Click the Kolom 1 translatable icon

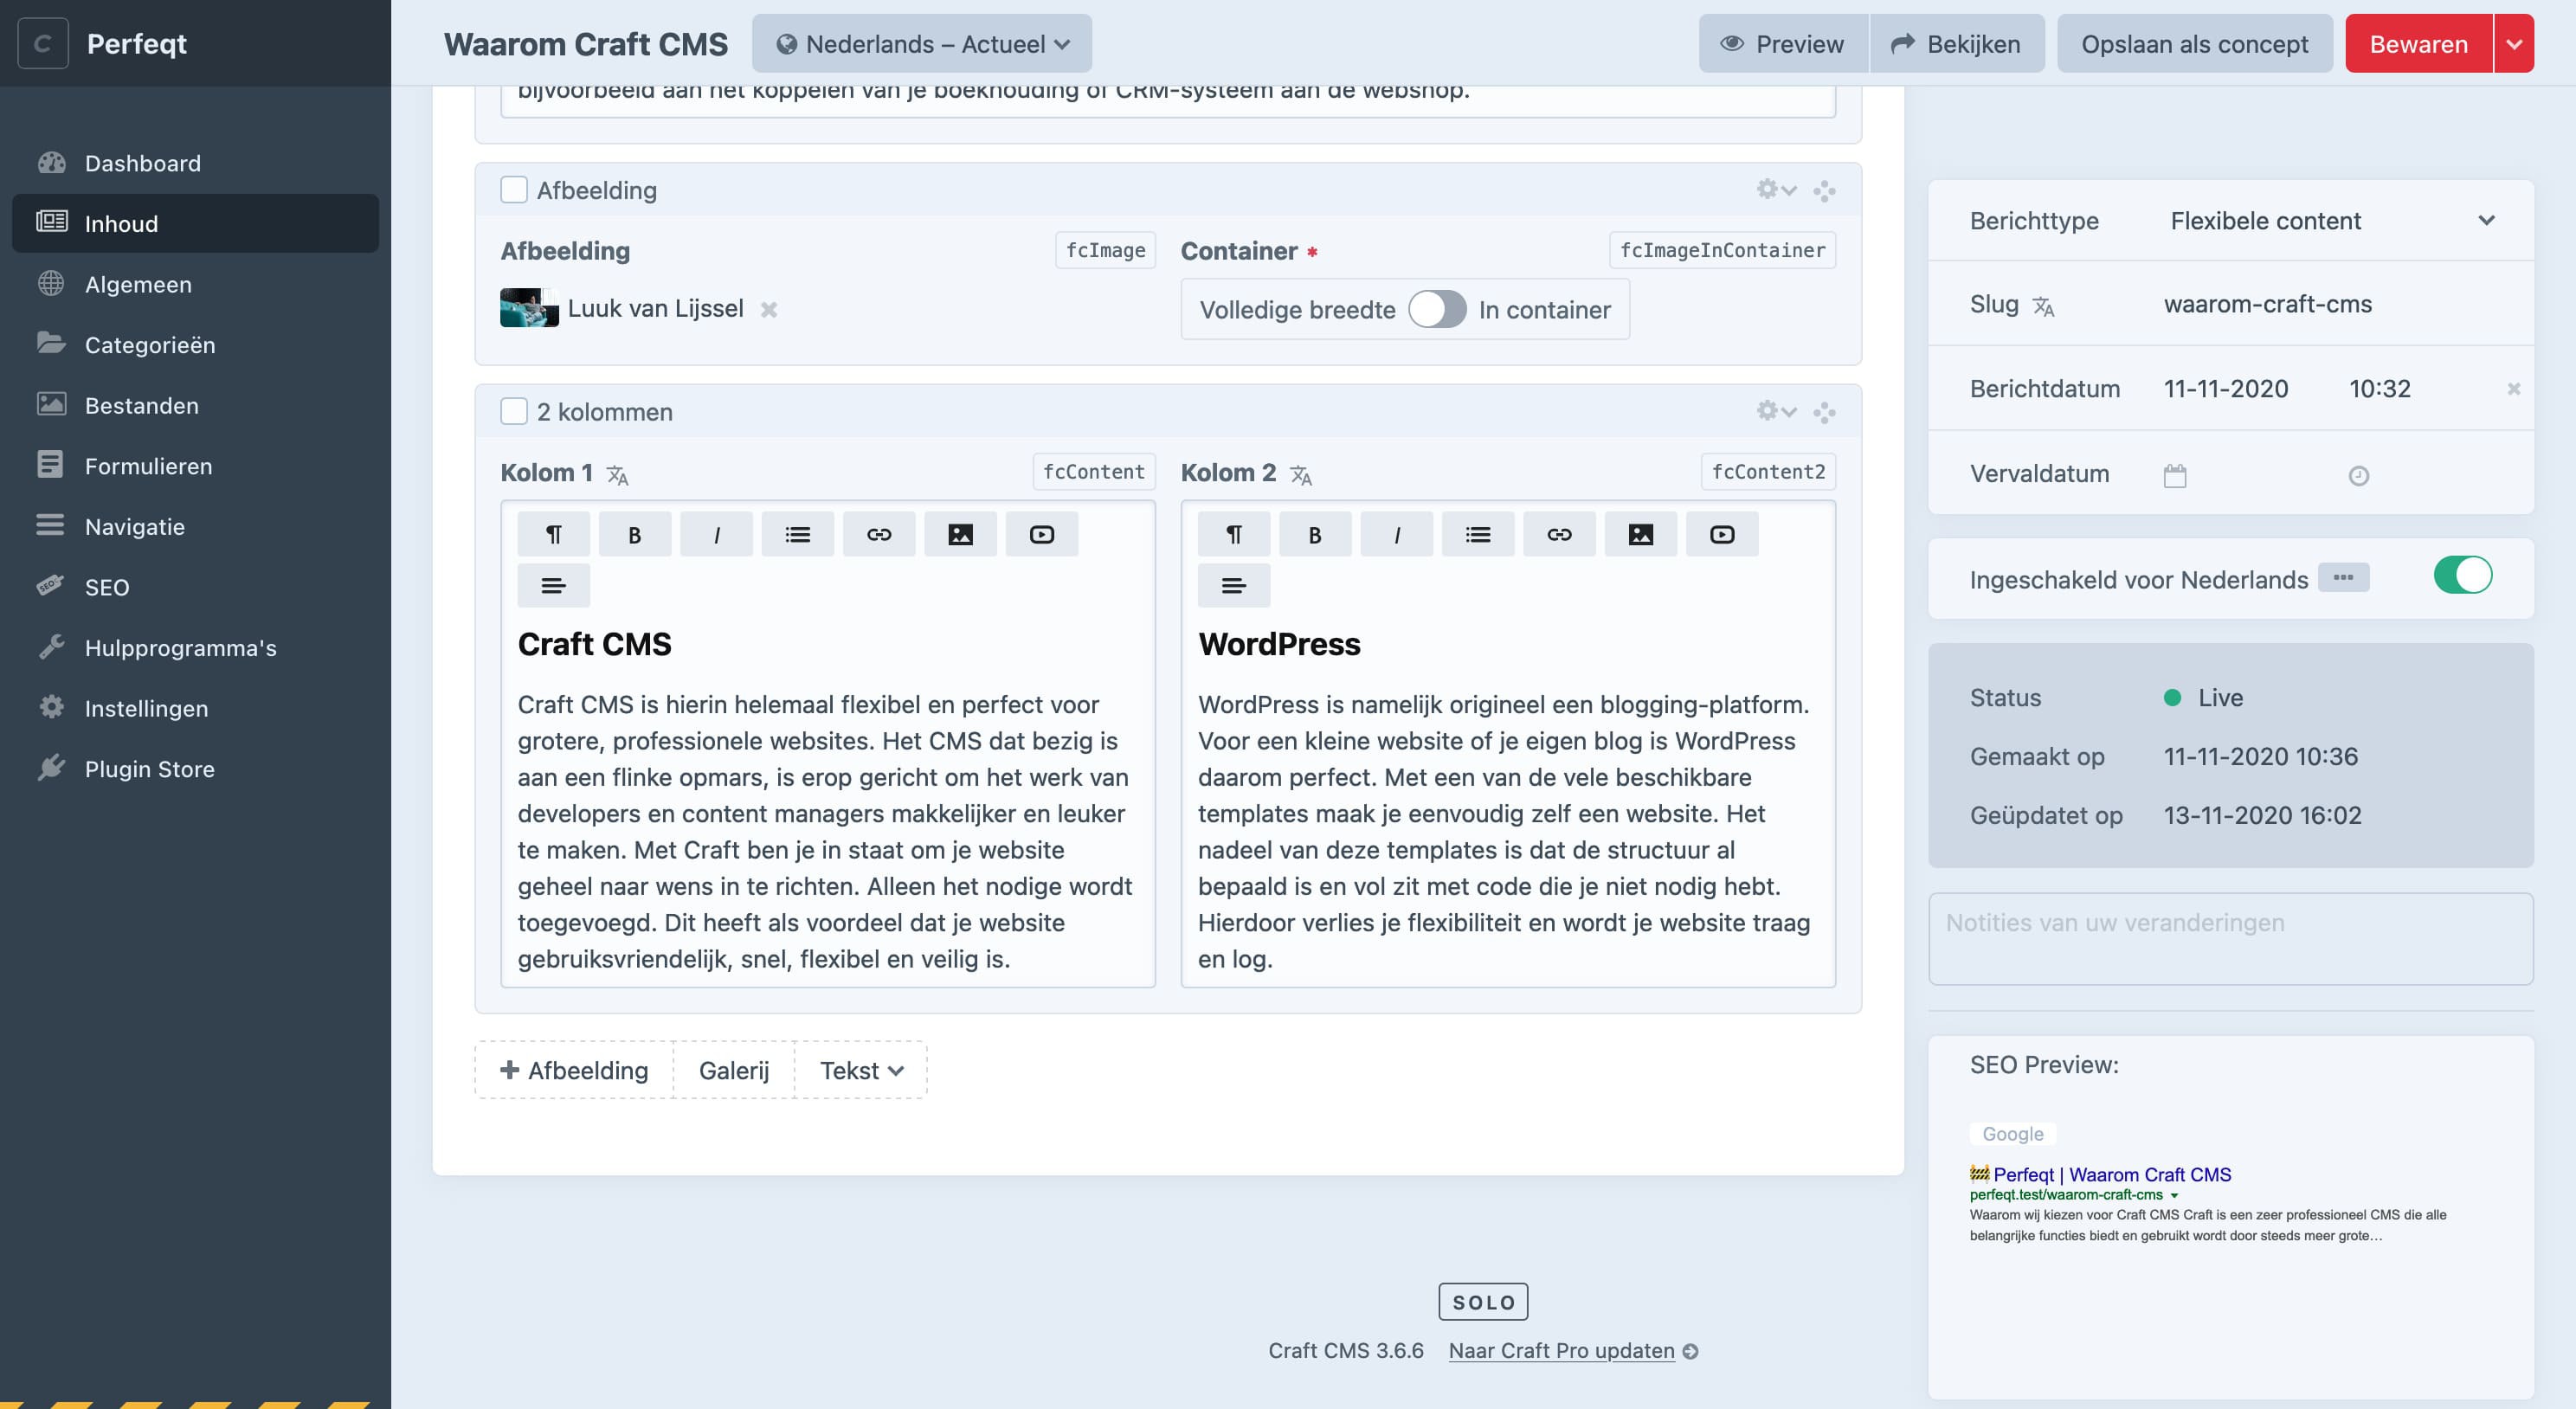[617, 475]
